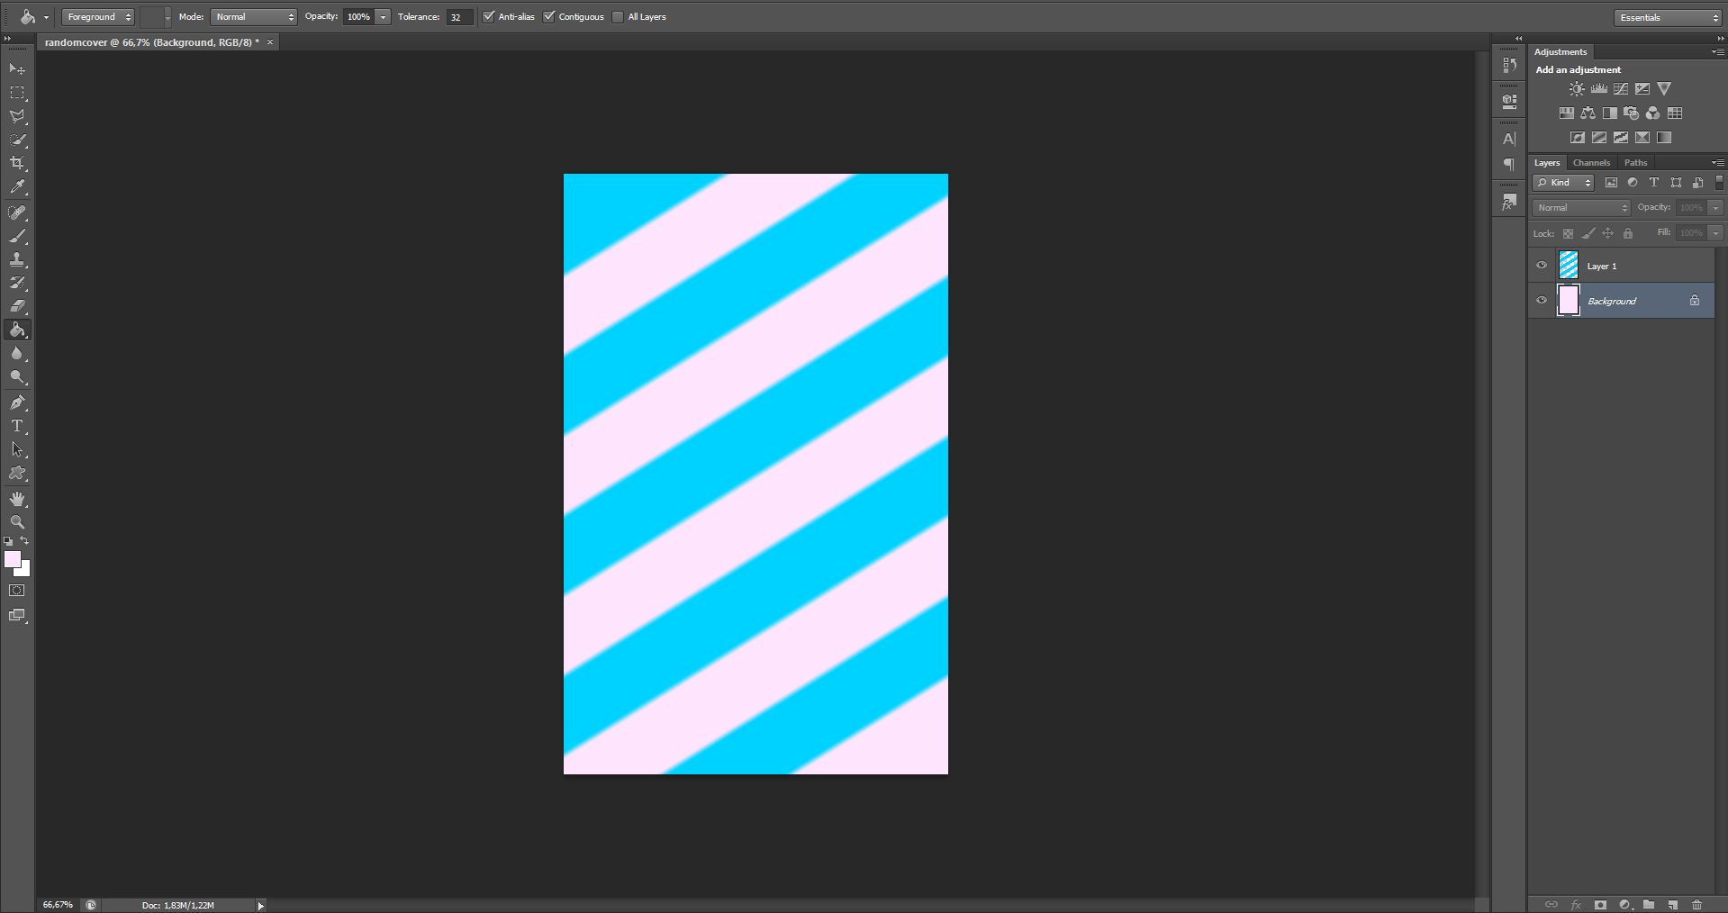Screen dimensions: 1728x913
Task: Open the Layers panel flyout menu
Action: click(1718, 163)
